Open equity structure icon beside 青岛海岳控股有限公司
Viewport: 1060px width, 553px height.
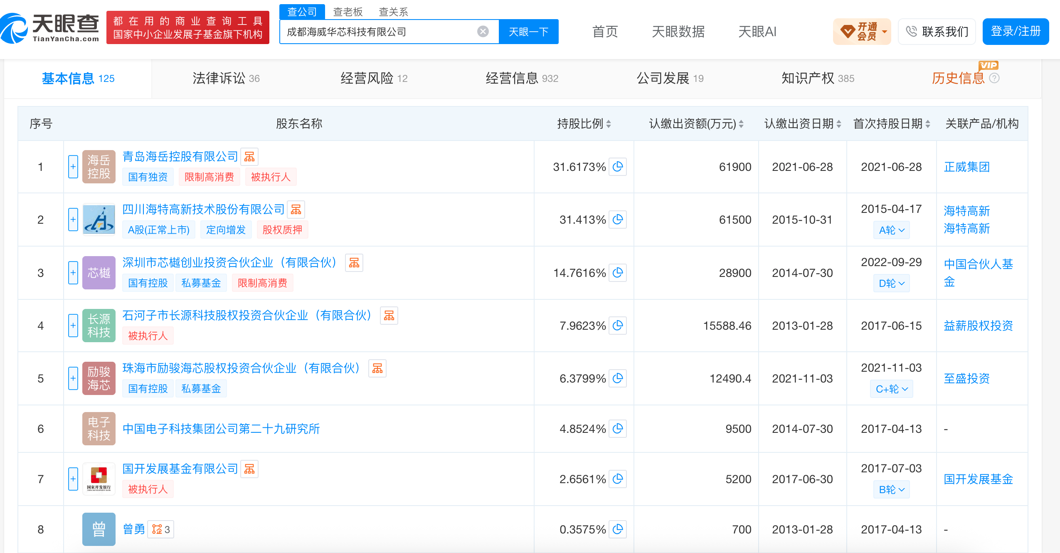pyautogui.click(x=249, y=157)
